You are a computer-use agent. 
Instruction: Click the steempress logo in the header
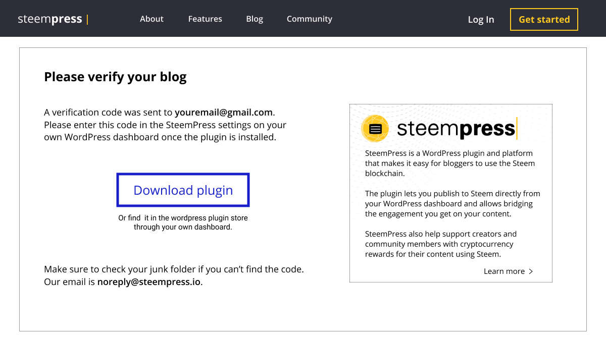[x=53, y=19]
